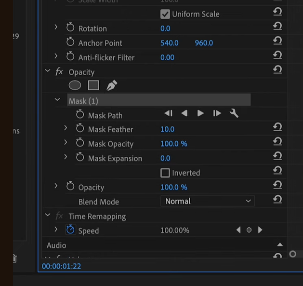Go to previous Speed keyframe

(x=238, y=230)
